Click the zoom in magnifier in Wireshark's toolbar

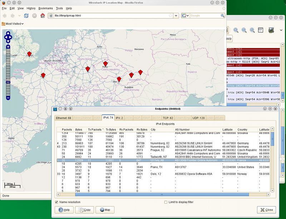click(x=236, y=30)
